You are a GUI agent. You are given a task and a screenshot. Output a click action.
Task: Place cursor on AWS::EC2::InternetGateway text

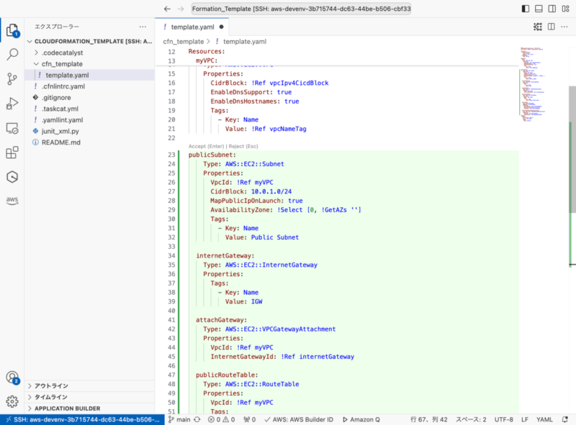(x=271, y=265)
